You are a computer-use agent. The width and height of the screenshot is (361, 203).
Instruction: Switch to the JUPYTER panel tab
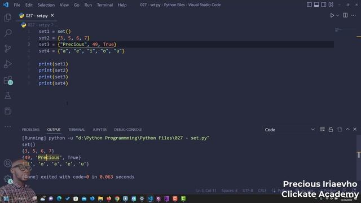point(100,130)
